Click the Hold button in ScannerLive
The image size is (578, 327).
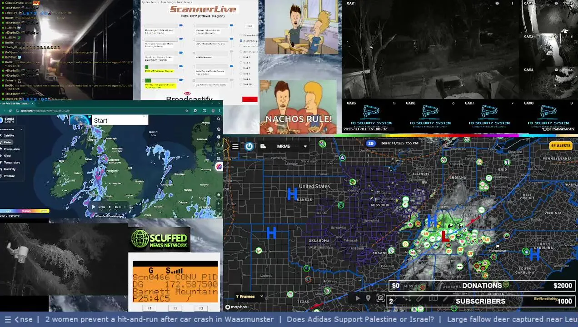pyautogui.click(x=249, y=26)
